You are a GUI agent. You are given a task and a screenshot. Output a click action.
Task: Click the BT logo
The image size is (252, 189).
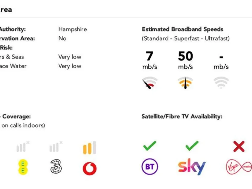pyautogui.click(x=150, y=167)
